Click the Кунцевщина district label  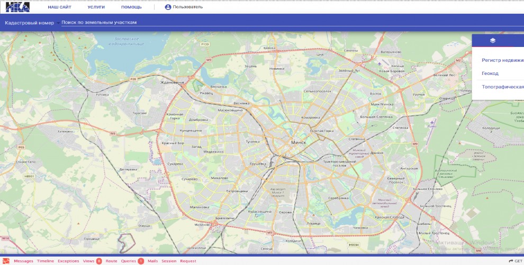pyautogui.click(x=191, y=131)
